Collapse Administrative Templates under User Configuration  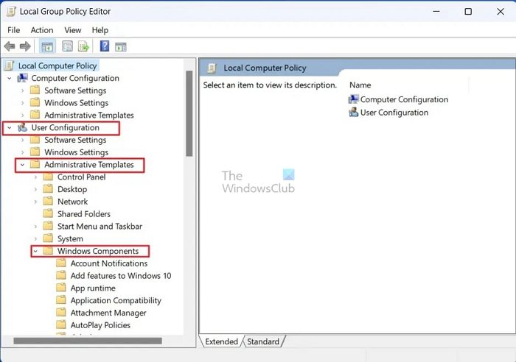coord(22,165)
